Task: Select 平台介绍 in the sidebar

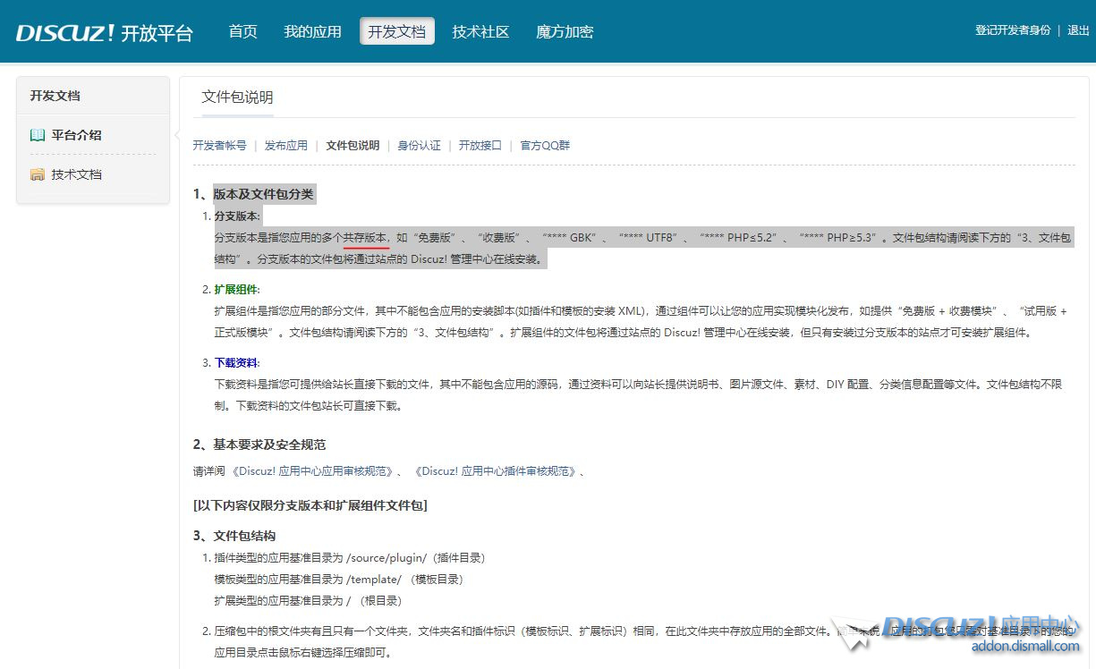Action: (76, 135)
